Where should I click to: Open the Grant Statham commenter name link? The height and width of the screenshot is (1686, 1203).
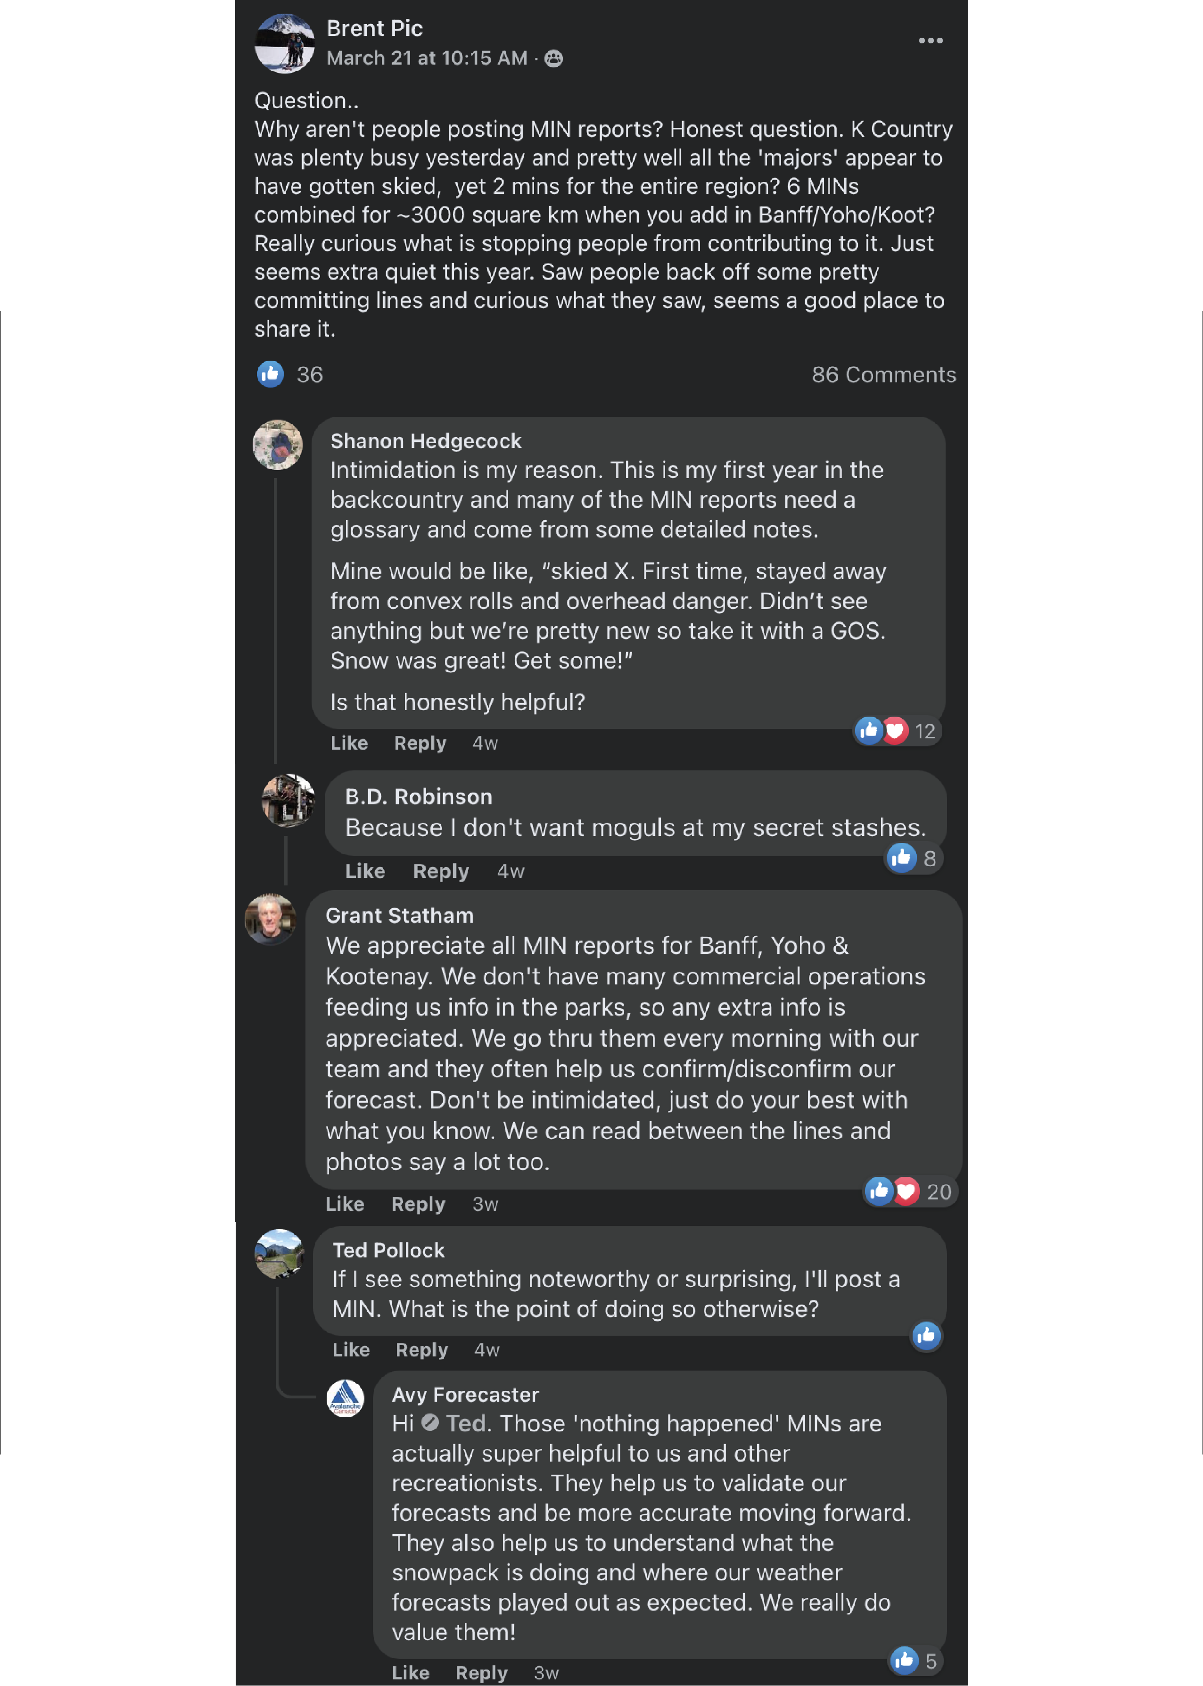[399, 916]
